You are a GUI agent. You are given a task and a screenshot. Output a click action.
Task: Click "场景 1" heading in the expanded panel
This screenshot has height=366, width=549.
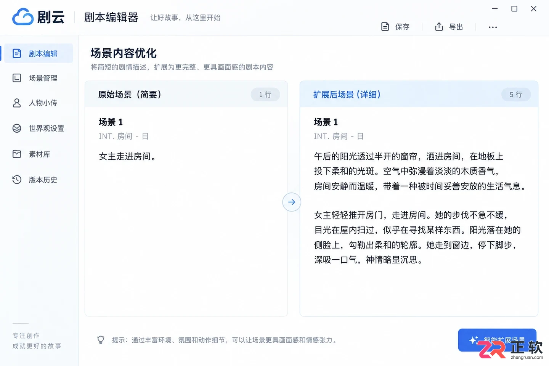(x=326, y=122)
